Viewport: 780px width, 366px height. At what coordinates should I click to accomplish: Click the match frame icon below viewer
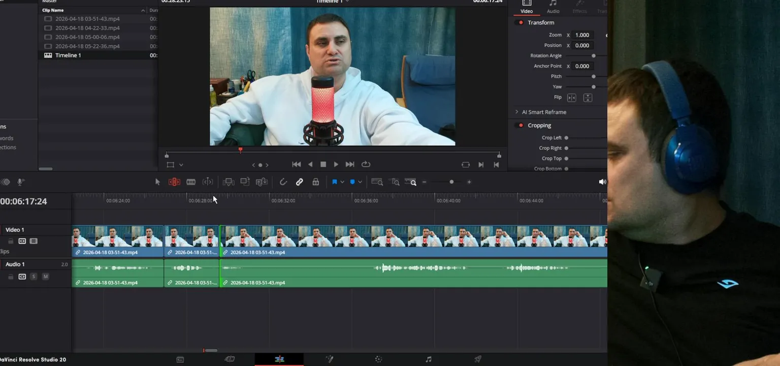pyautogui.click(x=466, y=165)
